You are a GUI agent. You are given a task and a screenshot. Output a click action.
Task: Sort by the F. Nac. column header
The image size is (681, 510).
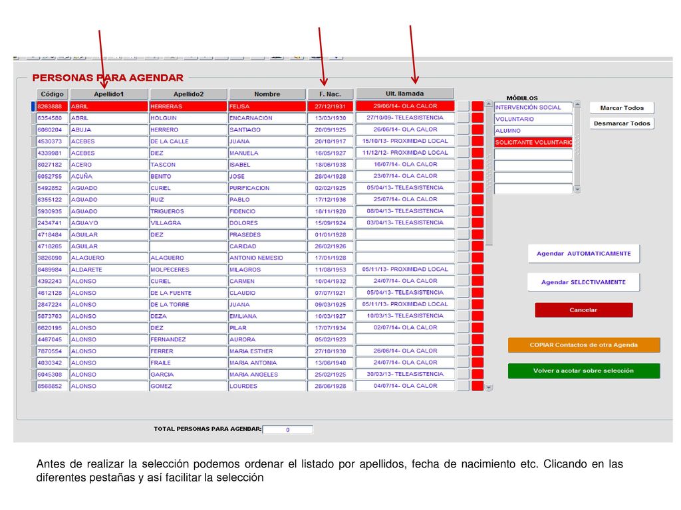tap(330, 94)
